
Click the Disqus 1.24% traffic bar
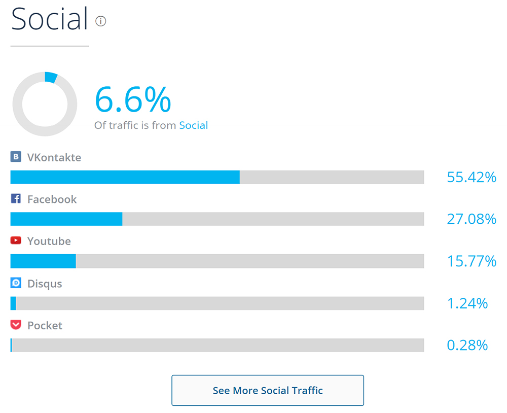tap(217, 303)
